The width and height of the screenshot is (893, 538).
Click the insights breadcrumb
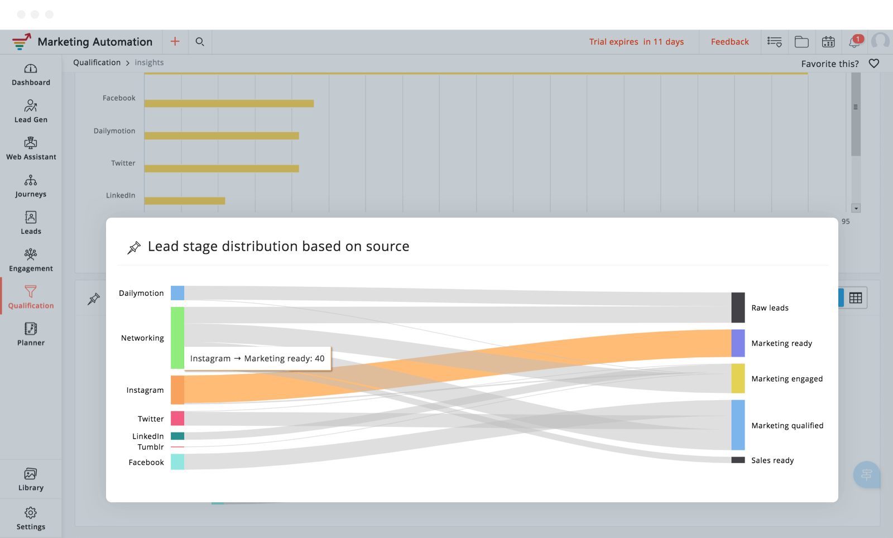149,63
